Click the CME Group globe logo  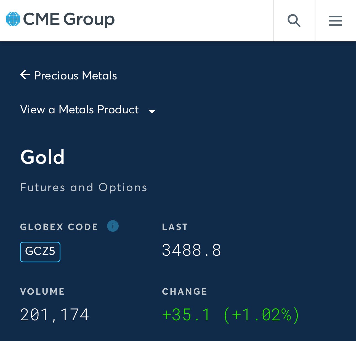[x=13, y=19]
